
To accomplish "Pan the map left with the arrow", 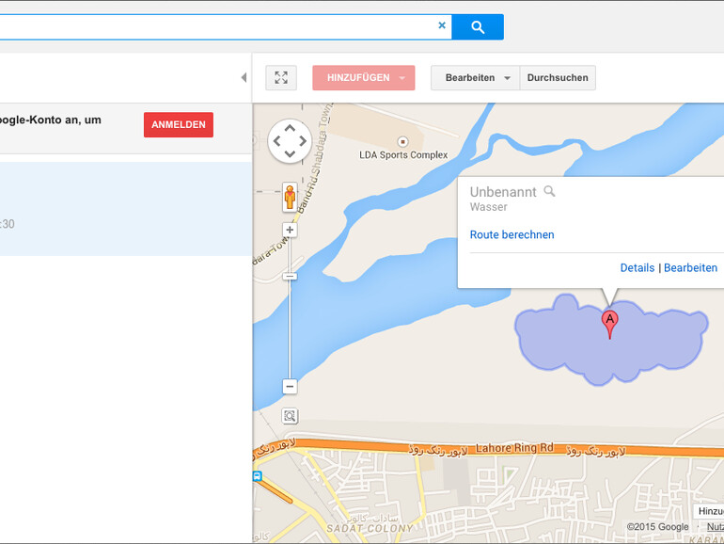I will tap(277, 141).
